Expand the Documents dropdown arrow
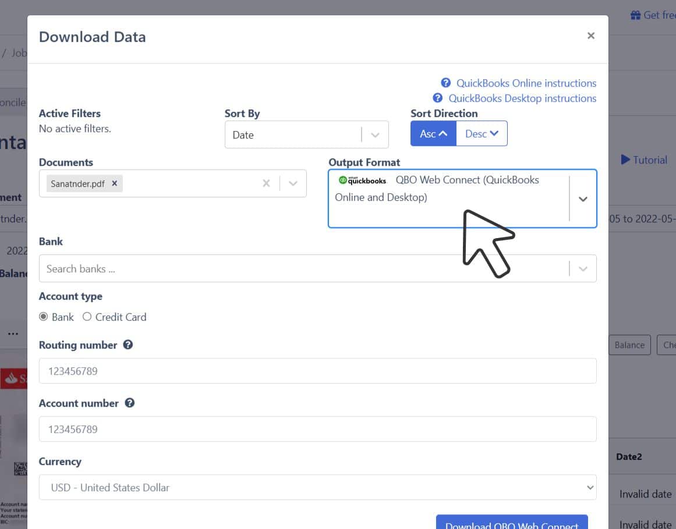The height and width of the screenshot is (529, 676). 293,183
